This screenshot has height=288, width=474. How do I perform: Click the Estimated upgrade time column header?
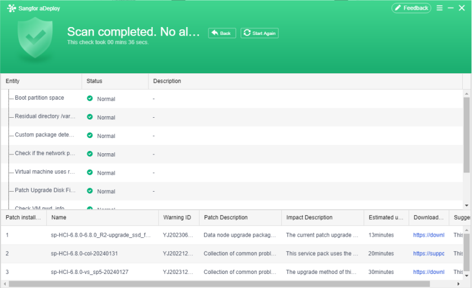point(386,218)
